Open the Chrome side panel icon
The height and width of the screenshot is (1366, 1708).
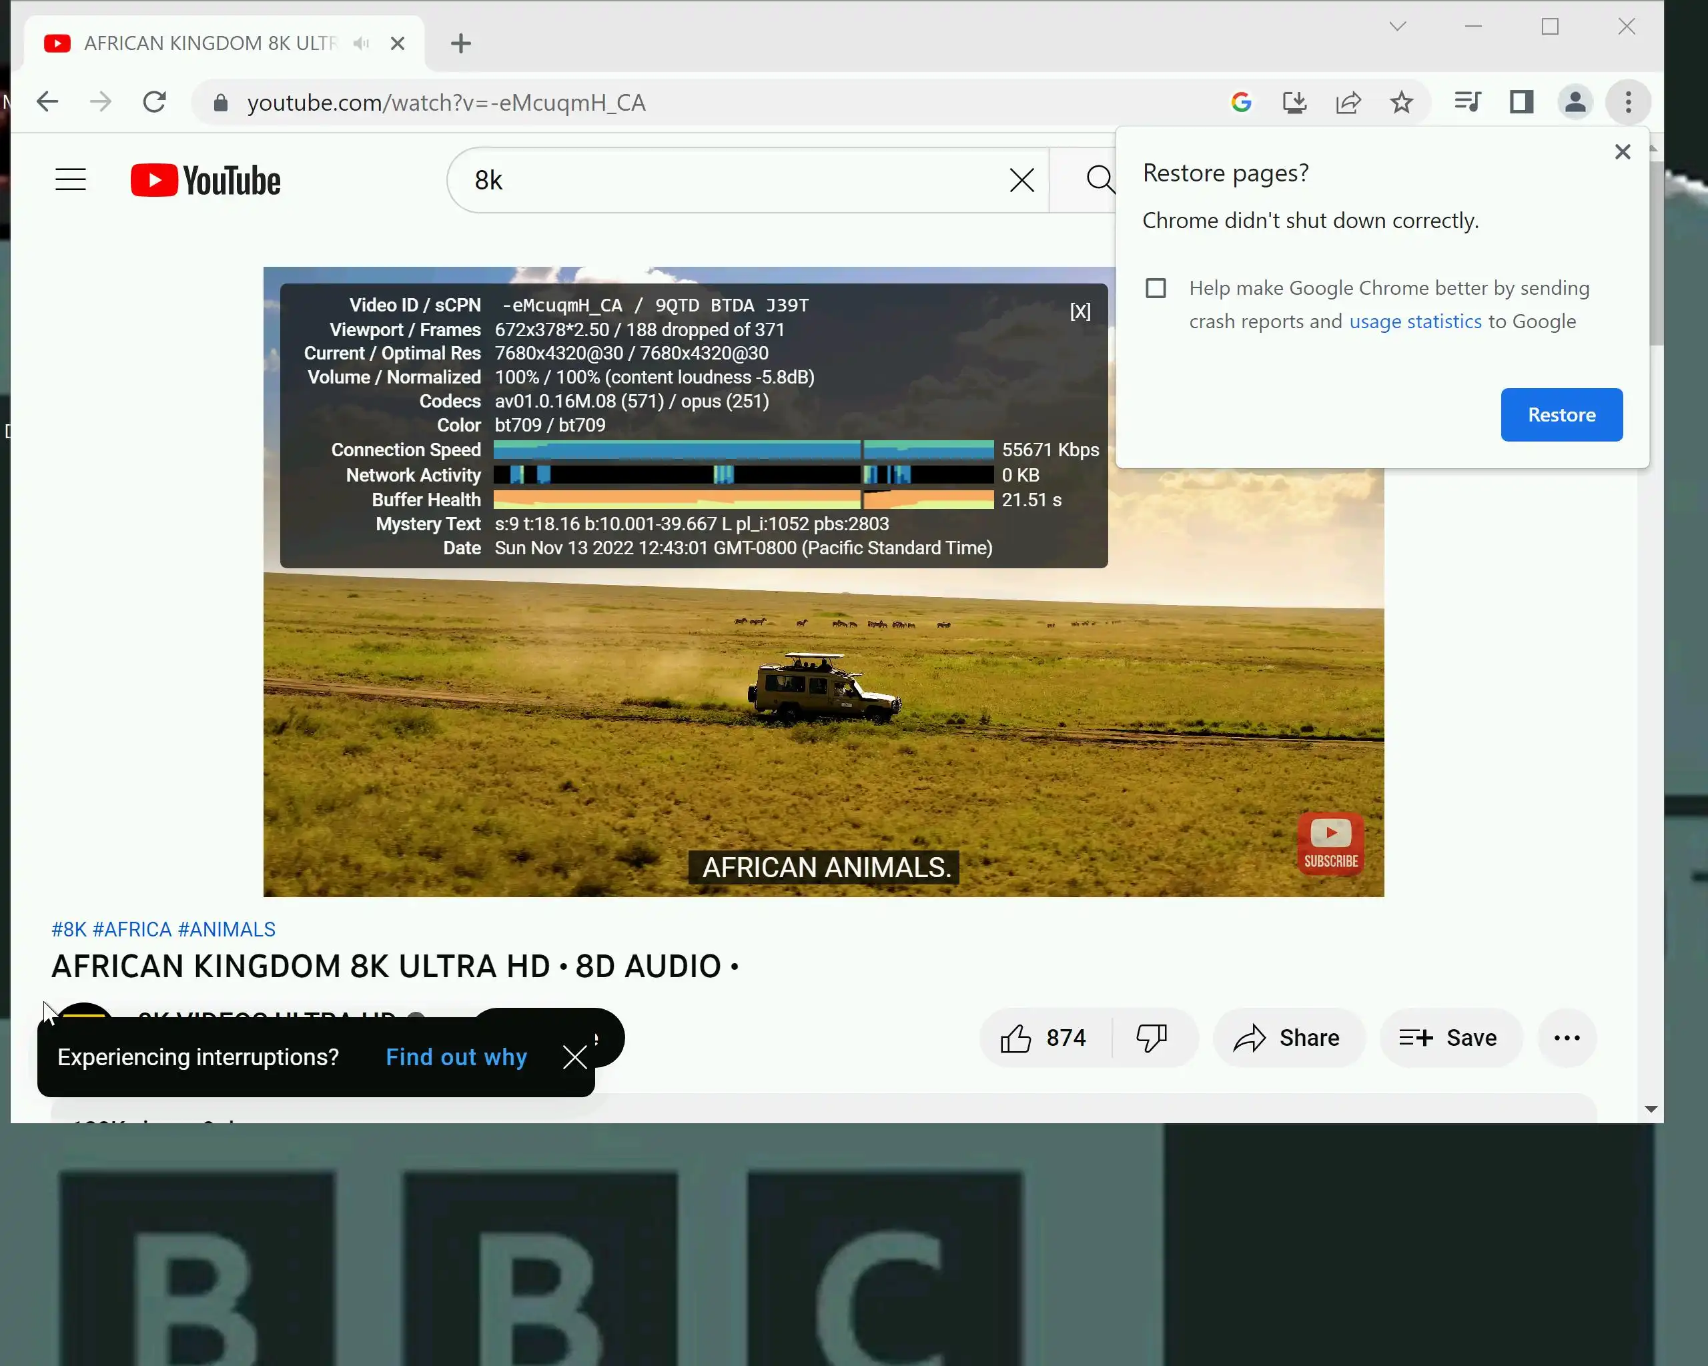[1521, 102]
